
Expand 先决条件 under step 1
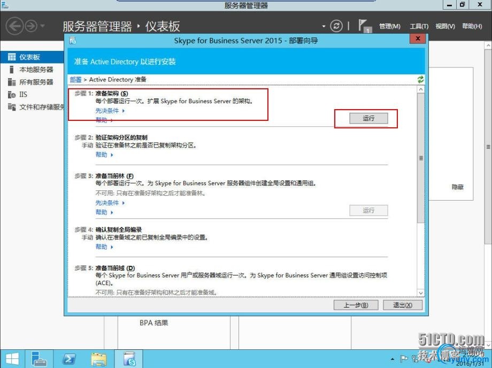(x=110, y=111)
